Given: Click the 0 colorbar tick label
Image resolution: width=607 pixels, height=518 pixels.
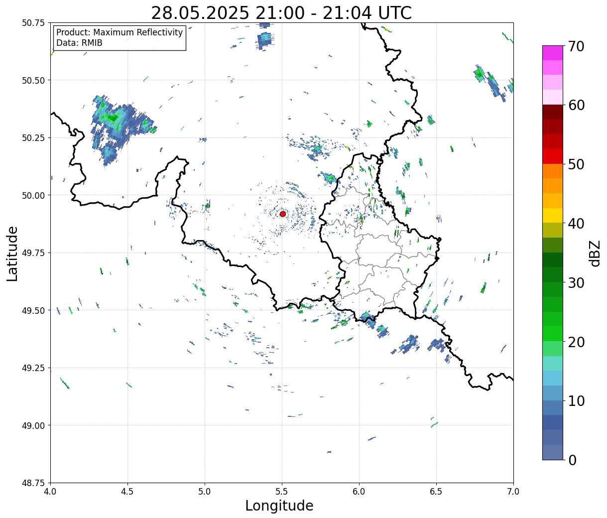Looking at the screenshot, I should coord(572,460).
